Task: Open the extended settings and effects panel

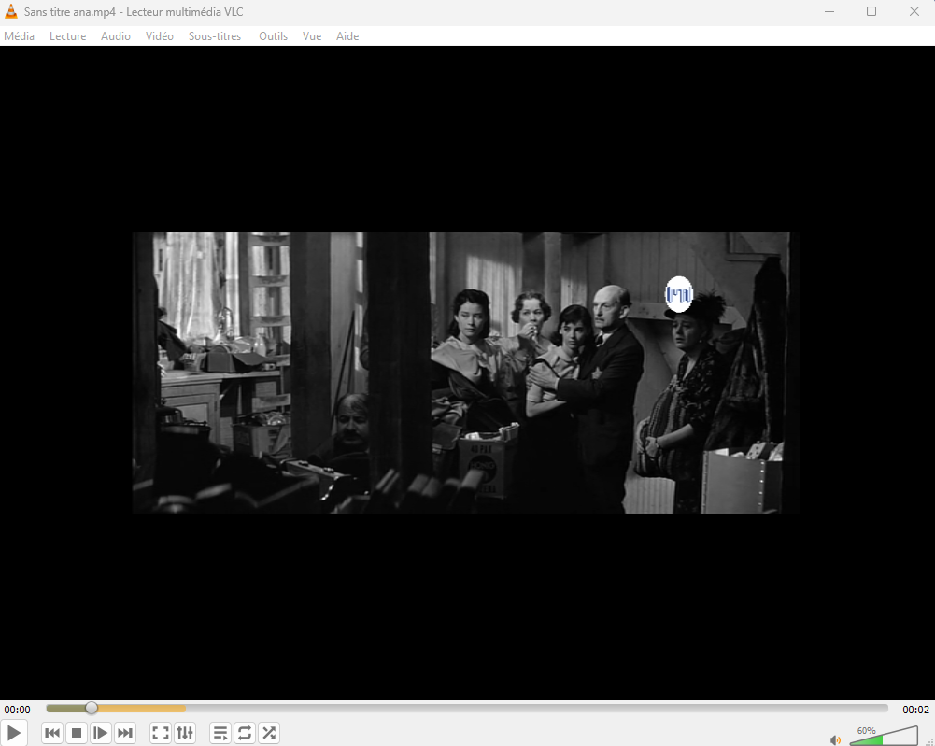Action: click(x=185, y=733)
